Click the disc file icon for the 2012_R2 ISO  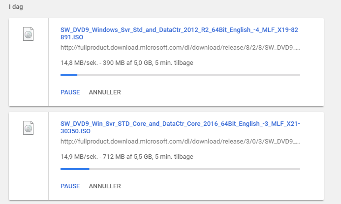point(28,34)
